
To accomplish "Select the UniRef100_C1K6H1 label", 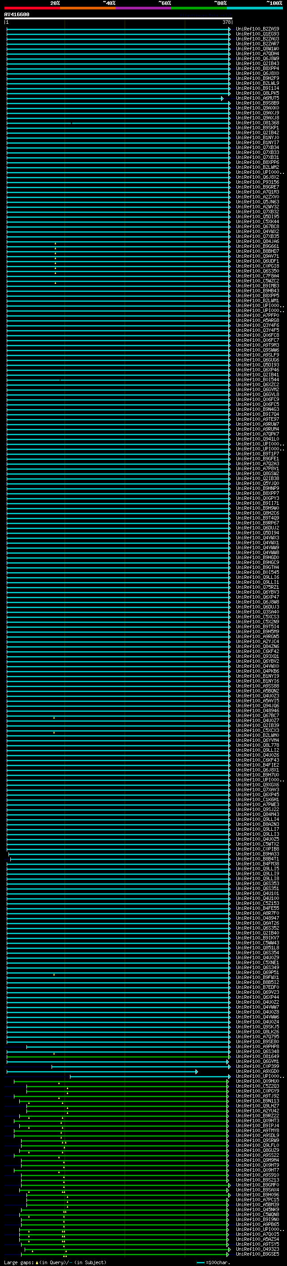I will coord(257,799).
